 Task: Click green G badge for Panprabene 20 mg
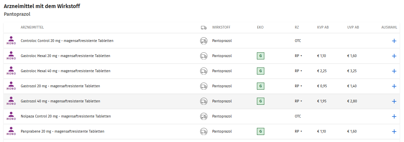260,132
